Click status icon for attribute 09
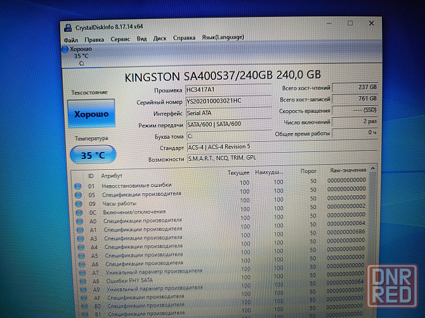Viewport: 425px width, 318px height. 79,204
